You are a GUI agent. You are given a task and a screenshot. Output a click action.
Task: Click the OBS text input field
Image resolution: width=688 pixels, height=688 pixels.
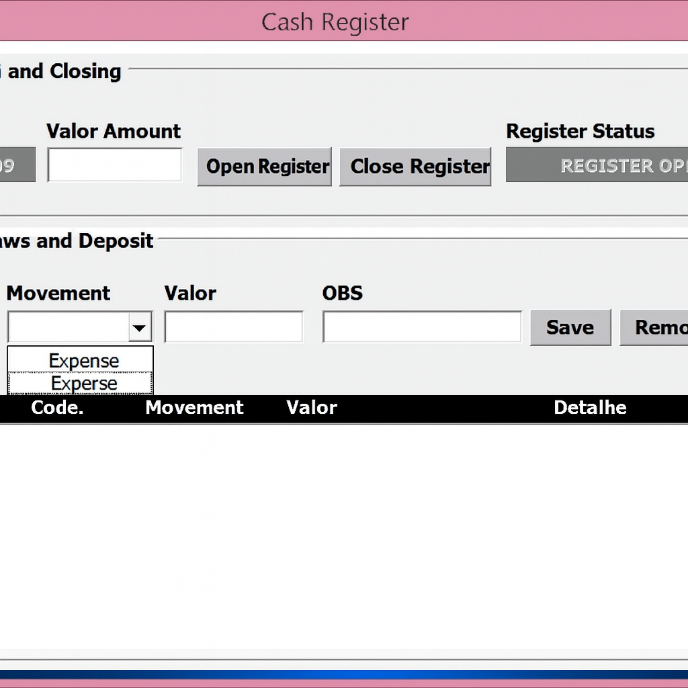(421, 327)
